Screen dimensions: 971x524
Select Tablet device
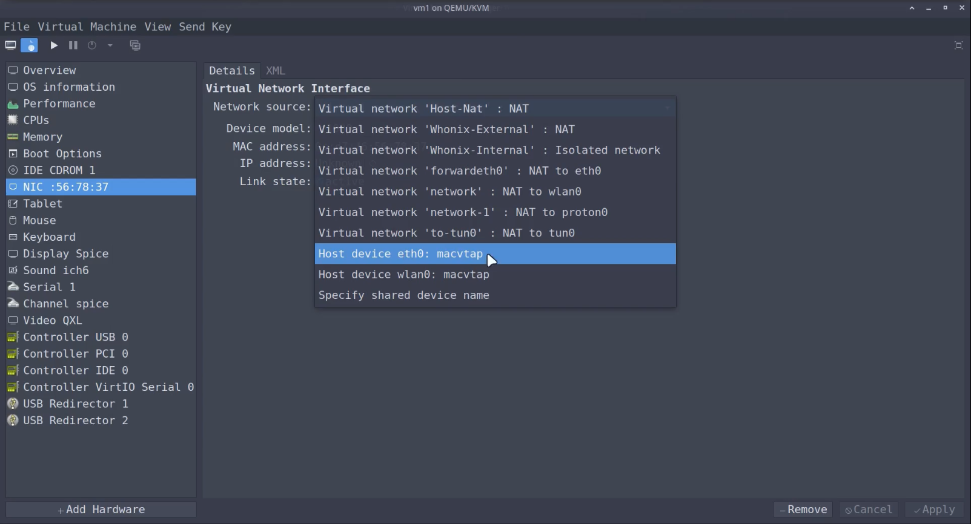coord(101,203)
